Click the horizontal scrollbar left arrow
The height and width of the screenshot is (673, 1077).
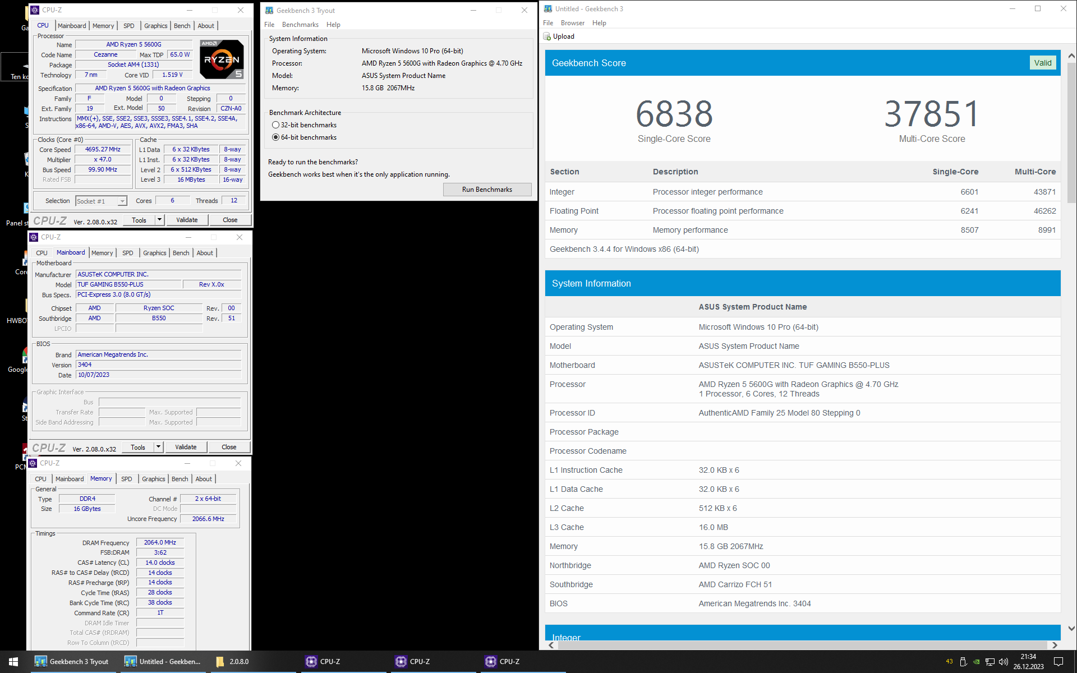pyautogui.click(x=551, y=645)
